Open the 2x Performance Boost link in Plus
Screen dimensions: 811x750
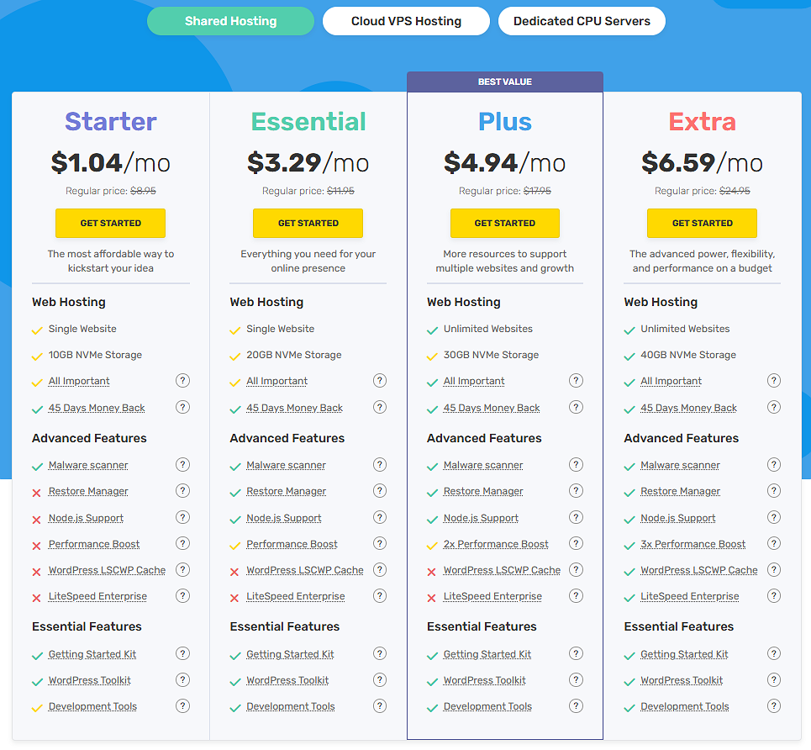coord(496,543)
